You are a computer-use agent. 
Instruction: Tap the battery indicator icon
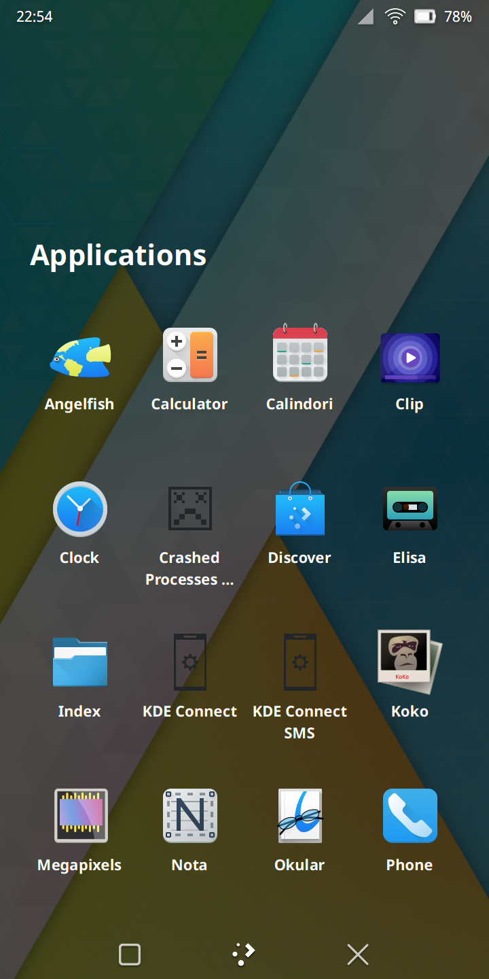pos(425,16)
